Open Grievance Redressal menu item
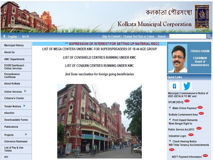The width and height of the screenshot is (213, 160). (x=16, y=141)
